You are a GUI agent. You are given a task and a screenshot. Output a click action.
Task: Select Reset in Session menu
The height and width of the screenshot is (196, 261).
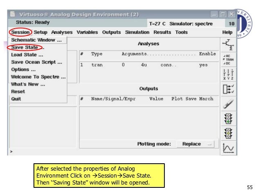[x=38, y=91]
